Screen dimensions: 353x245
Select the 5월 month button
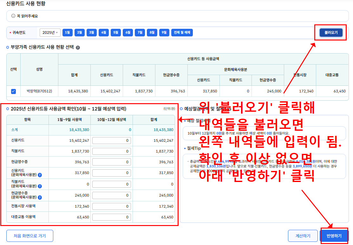(x=115, y=32)
